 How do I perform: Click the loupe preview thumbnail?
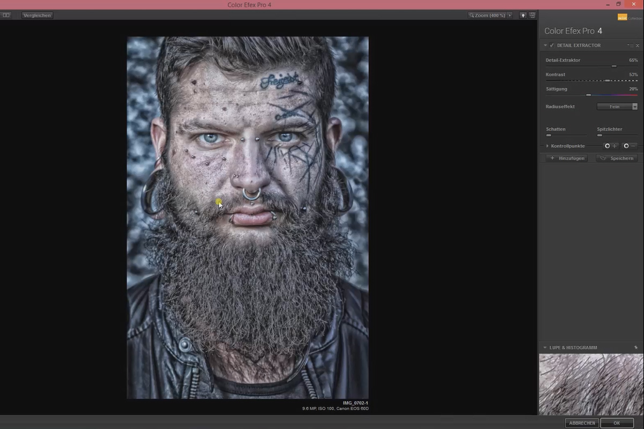click(x=590, y=383)
